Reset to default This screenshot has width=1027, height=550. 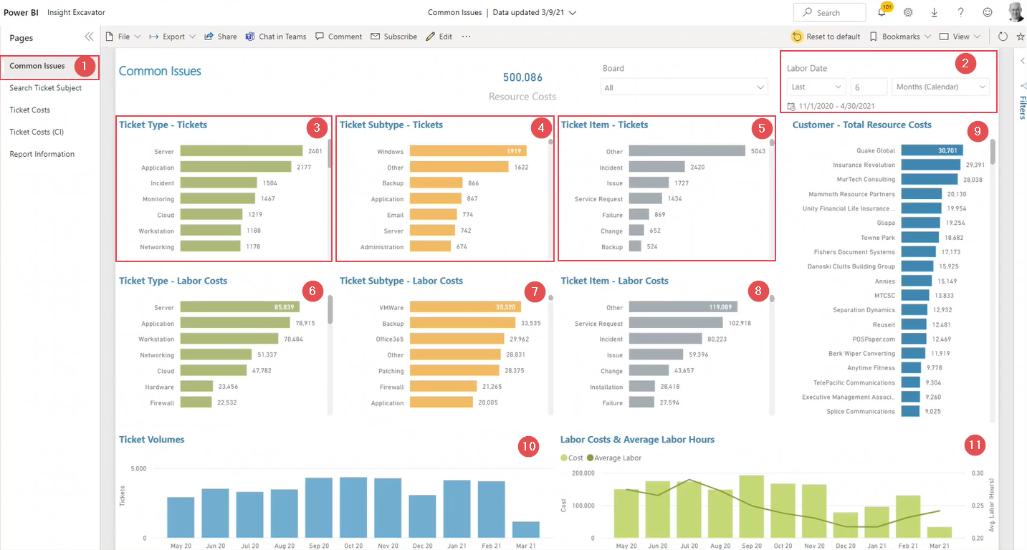coord(826,37)
